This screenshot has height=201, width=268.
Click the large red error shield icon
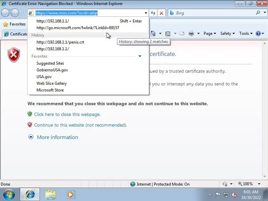14,55
